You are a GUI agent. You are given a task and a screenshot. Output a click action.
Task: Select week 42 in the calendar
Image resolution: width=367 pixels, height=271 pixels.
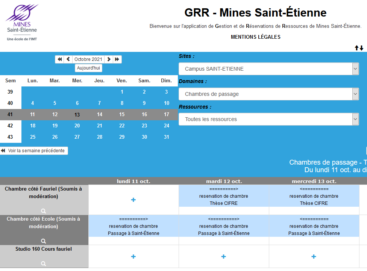10,126
